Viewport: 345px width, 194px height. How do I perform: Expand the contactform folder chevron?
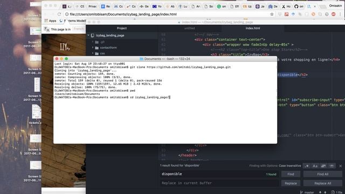[93, 47]
